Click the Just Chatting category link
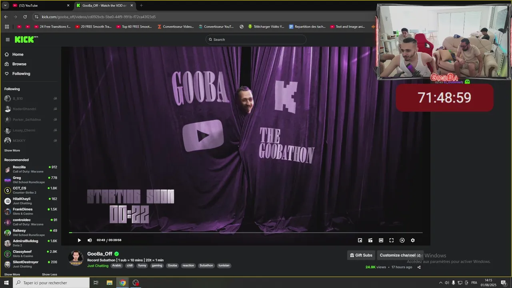Image resolution: width=512 pixels, height=288 pixels. point(98,266)
